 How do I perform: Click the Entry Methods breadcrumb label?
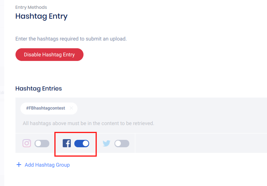[x=31, y=7]
